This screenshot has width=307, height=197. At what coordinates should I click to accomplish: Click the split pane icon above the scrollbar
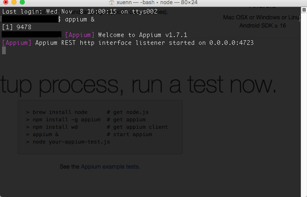[x=304, y=10]
